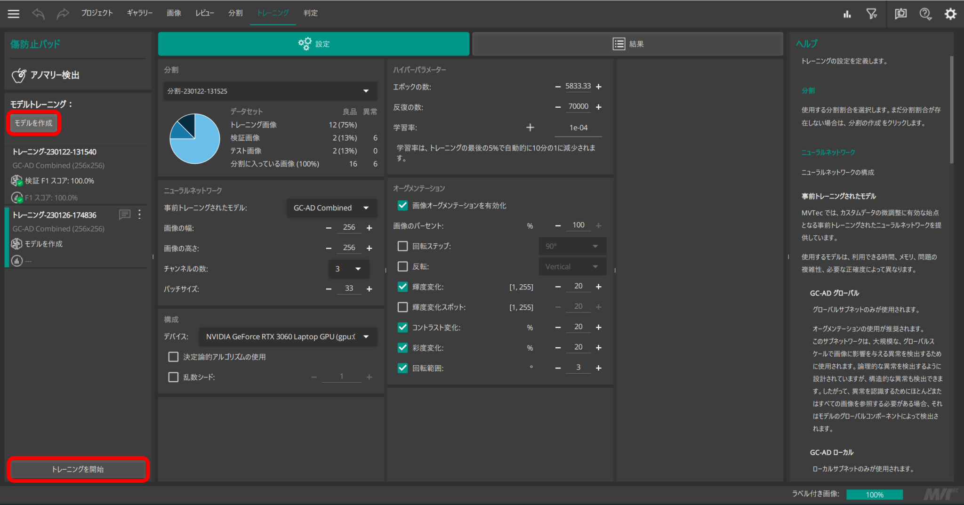This screenshot has height=505, width=964.
Task: Increase エポックの数 with the plus stepper
Action: [x=599, y=86]
